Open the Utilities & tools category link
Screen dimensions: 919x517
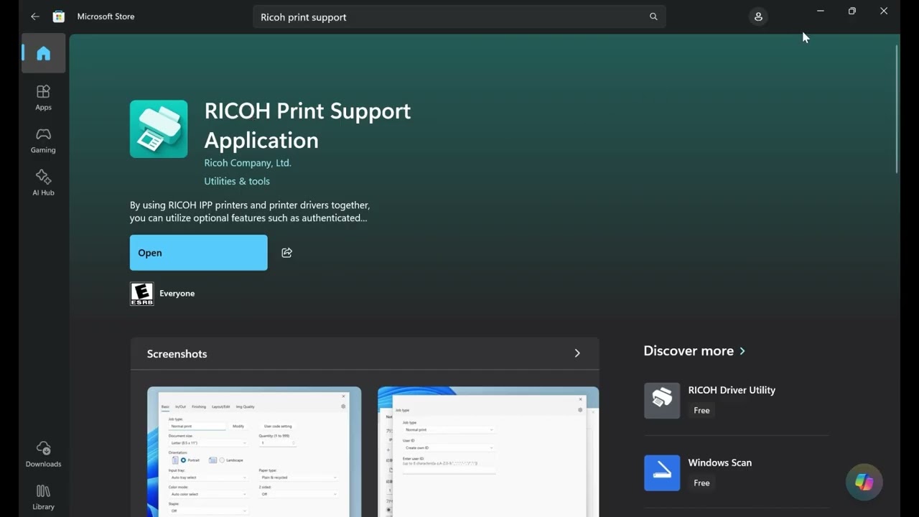coord(237,181)
